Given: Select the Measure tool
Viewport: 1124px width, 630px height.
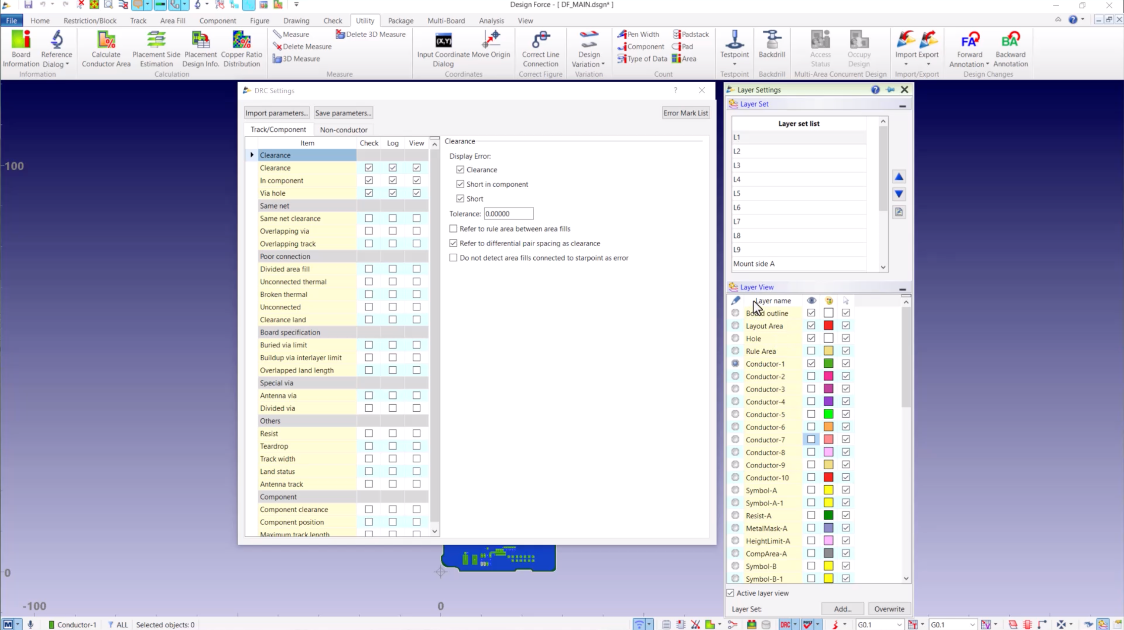Looking at the screenshot, I should point(291,34).
